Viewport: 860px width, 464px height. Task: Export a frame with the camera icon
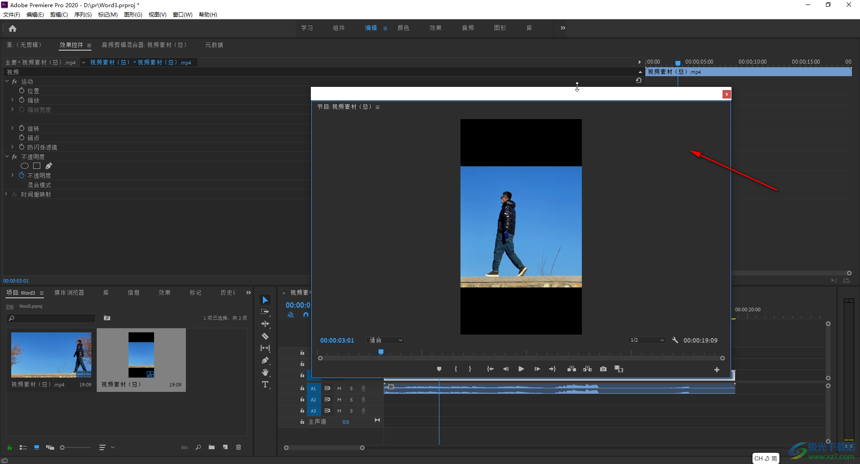(603, 369)
